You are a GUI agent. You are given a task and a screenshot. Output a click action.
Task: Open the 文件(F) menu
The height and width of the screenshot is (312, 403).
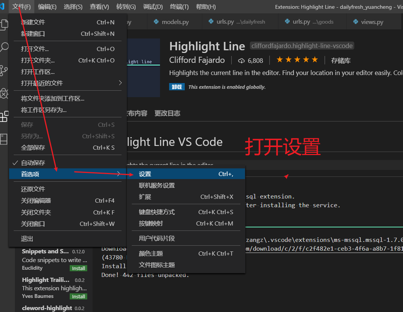[x=21, y=7]
